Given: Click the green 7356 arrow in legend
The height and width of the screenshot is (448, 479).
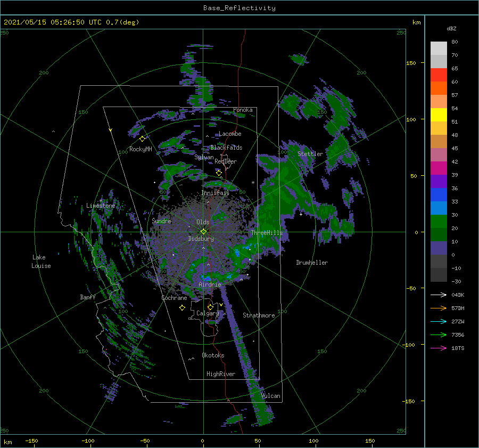Looking at the screenshot, I should coord(439,335).
